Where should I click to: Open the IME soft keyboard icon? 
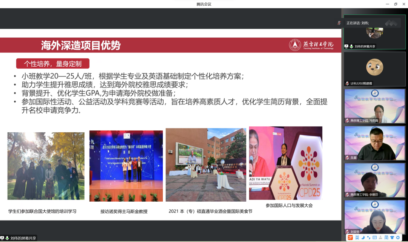pos(374,237)
